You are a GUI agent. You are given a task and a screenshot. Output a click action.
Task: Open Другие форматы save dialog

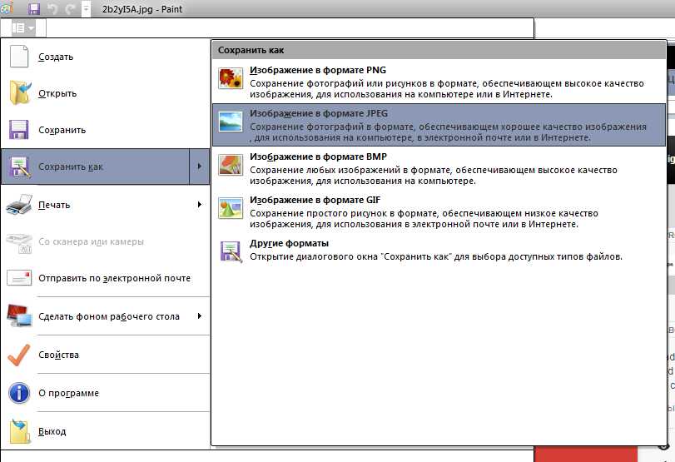pyautogui.click(x=439, y=251)
